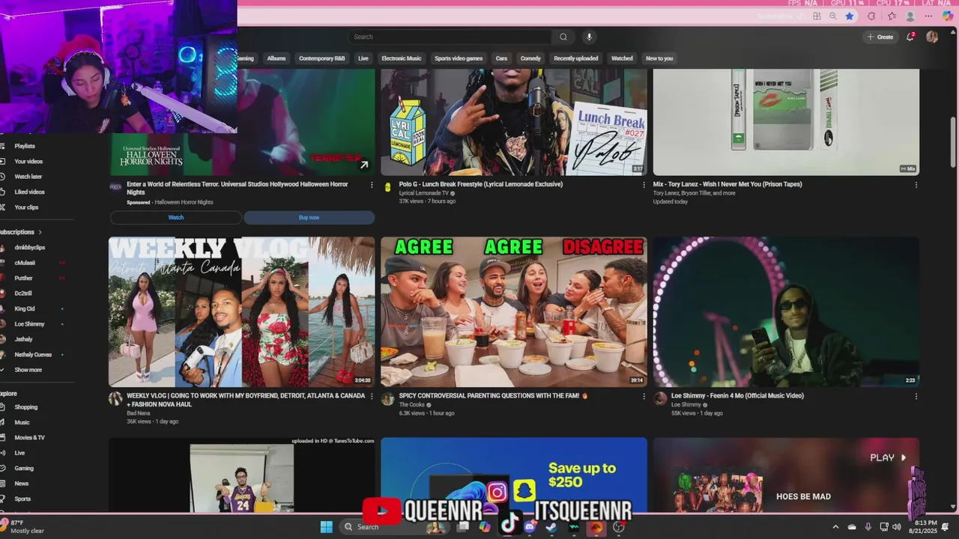
Task: Open Steam from the taskbar
Action: 551,527
